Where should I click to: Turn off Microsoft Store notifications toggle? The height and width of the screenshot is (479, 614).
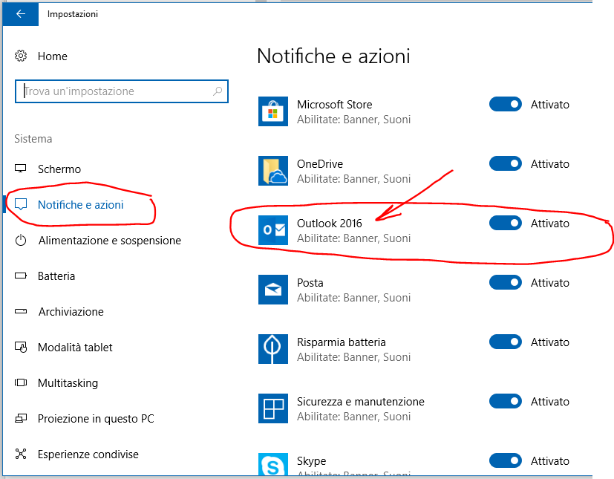click(x=506, y=105)
